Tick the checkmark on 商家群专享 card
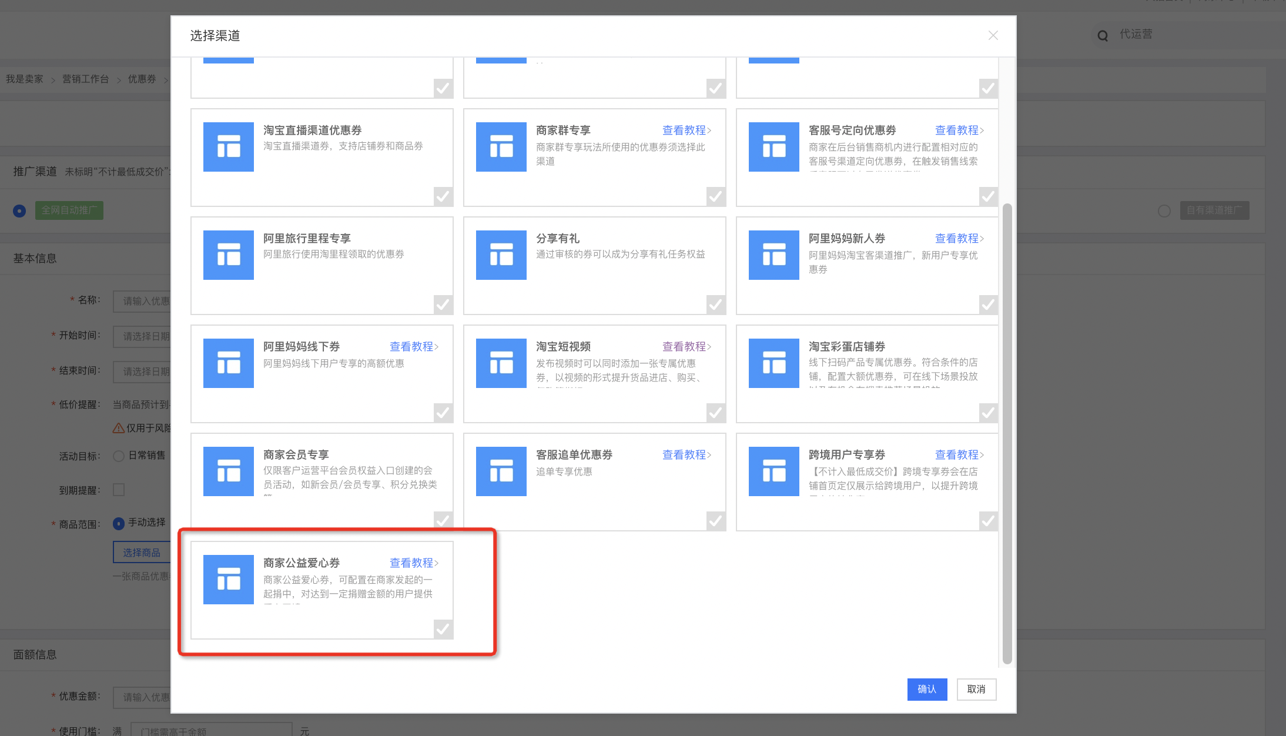Viewport: 1286px width, 736px height. pos(716,196)
